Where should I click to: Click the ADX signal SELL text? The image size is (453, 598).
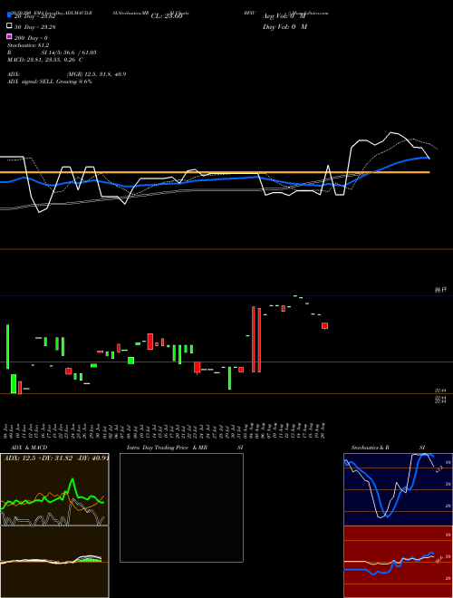(50, 82)
